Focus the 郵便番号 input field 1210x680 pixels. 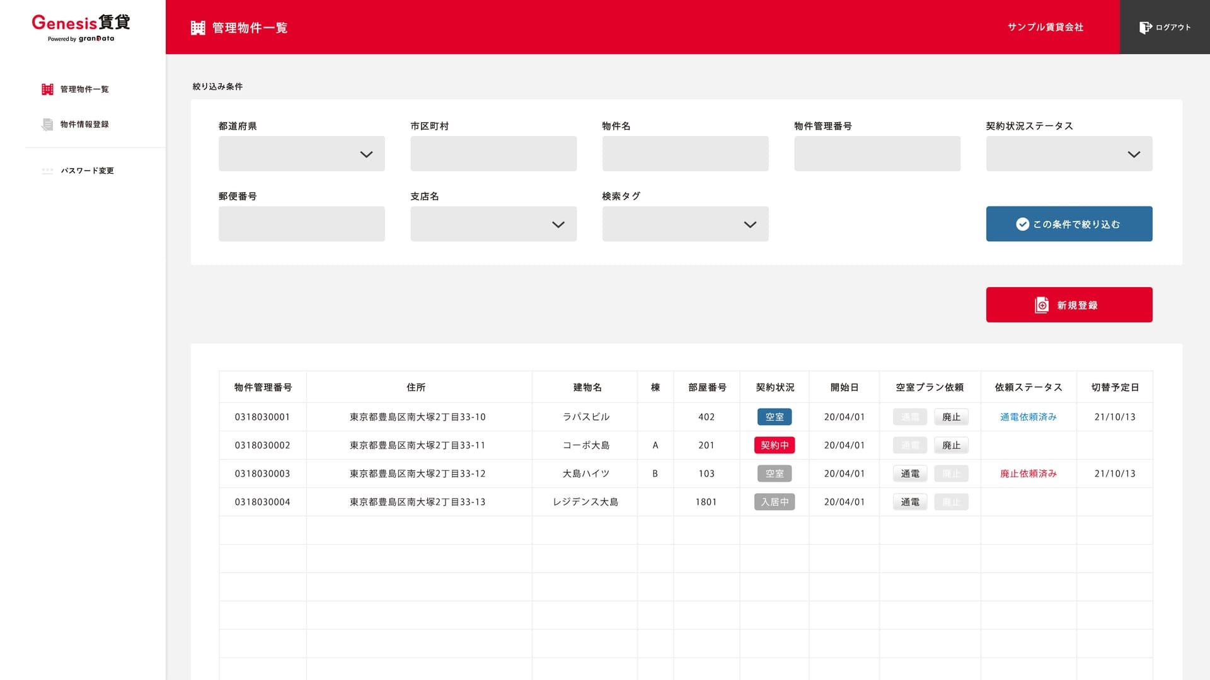(x=301, y=224)
